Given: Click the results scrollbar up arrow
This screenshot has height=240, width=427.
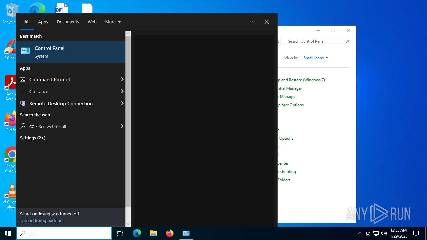Looking at the screenshot, I should click(x=128, y=33).
